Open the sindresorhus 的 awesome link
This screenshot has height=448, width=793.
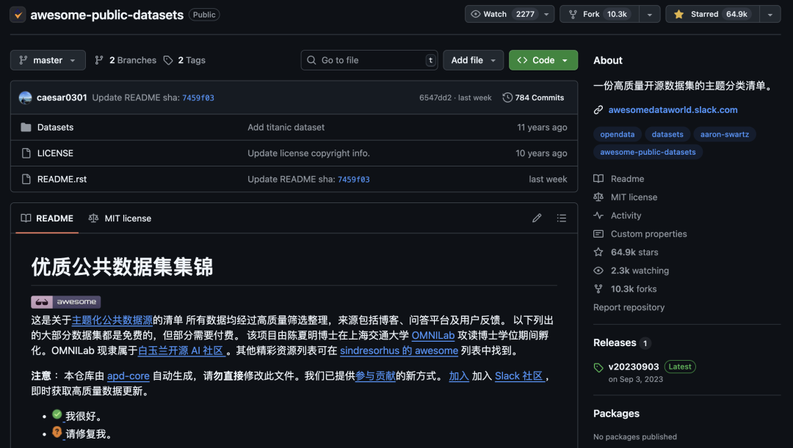click(399, 350)
